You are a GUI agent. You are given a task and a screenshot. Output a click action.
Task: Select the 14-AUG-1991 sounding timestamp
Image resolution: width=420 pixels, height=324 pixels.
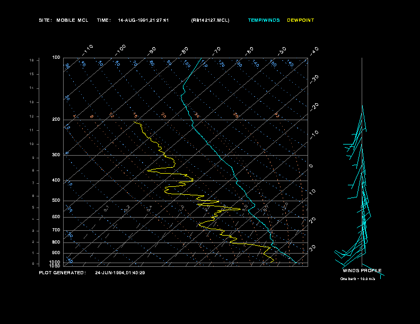tap(143, 20)
